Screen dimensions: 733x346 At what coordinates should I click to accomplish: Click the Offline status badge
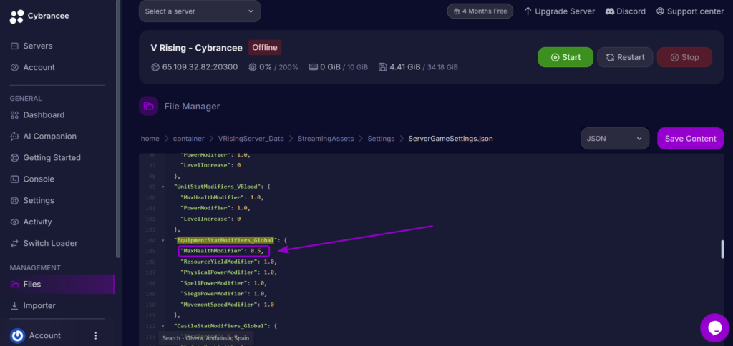point(265,47)
